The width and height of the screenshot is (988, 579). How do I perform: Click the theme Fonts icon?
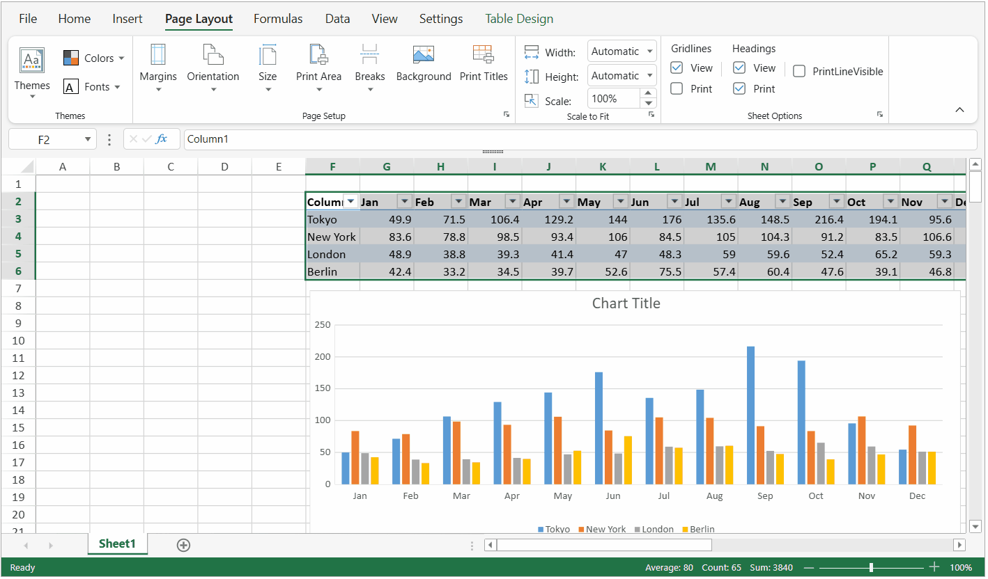click(71, 87)
